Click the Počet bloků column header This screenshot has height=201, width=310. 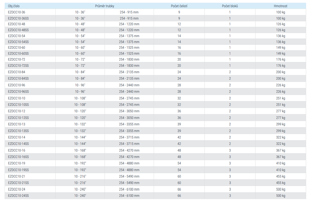point(230,6)
